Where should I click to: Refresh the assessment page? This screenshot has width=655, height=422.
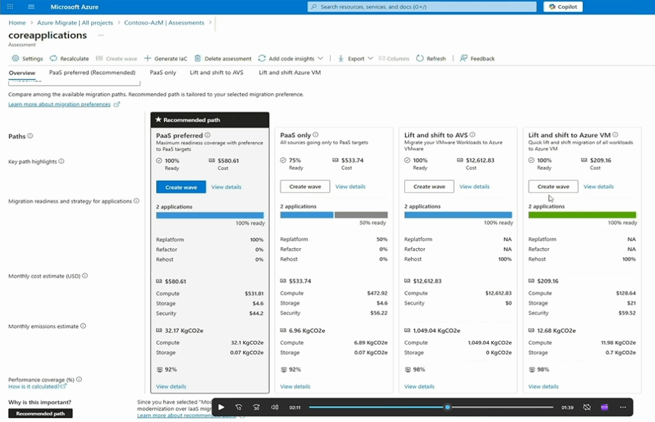430,58
